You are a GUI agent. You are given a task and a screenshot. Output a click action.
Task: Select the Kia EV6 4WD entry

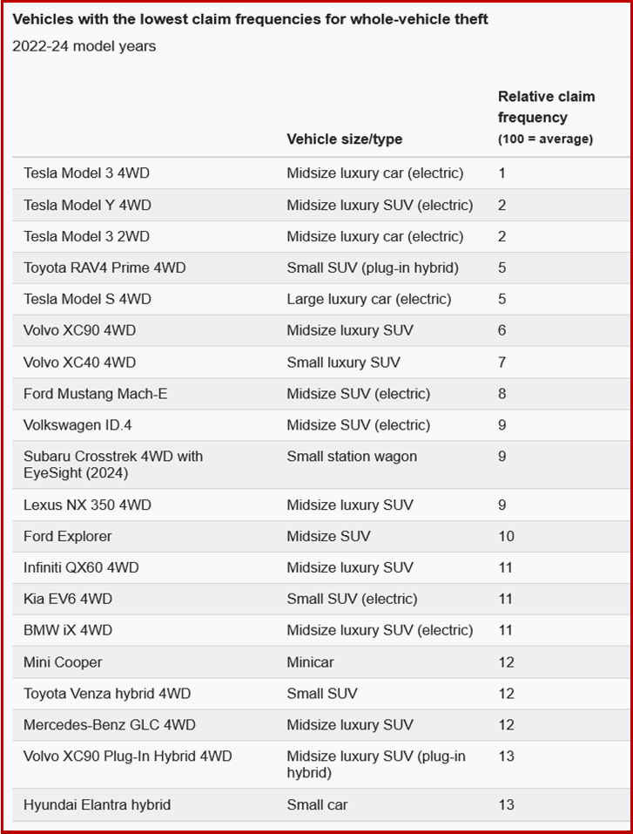pyautogui.click(x=68, y=599)
